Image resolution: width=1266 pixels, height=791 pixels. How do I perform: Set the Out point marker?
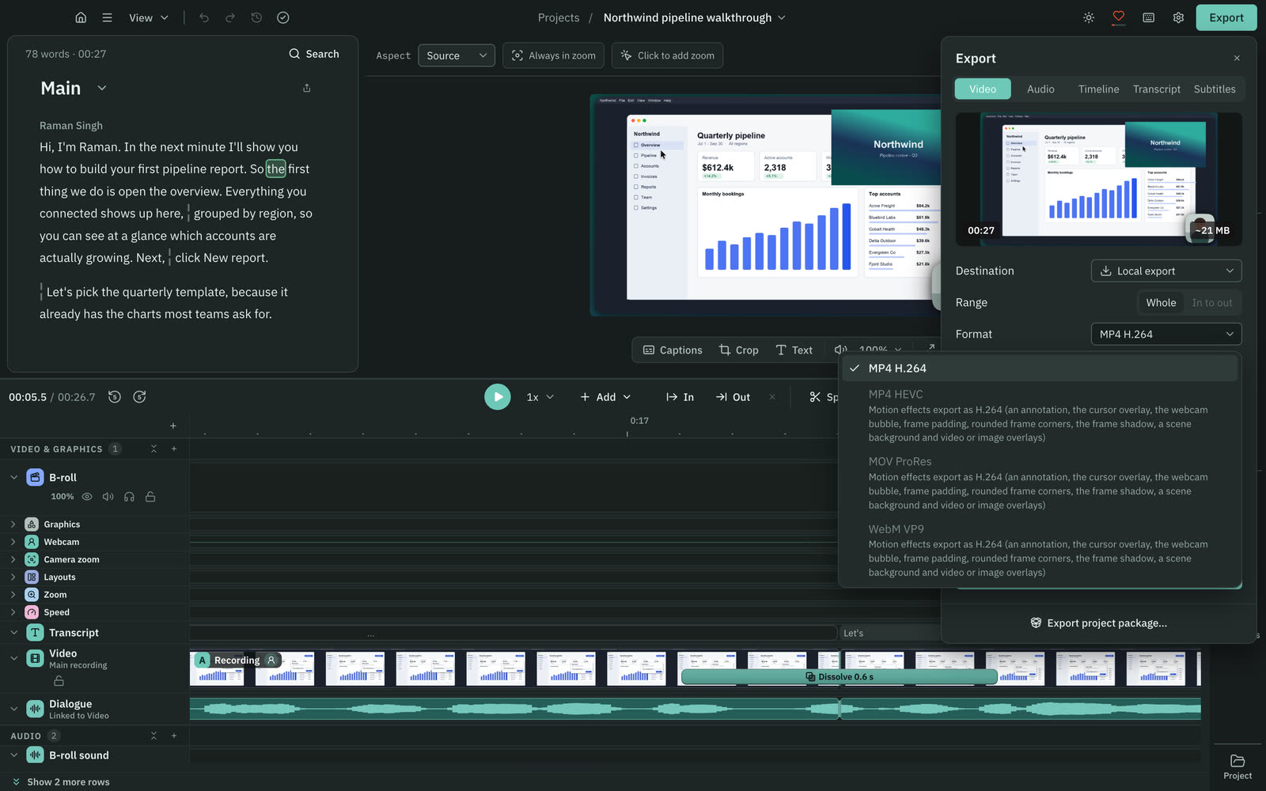pos(733,397)
